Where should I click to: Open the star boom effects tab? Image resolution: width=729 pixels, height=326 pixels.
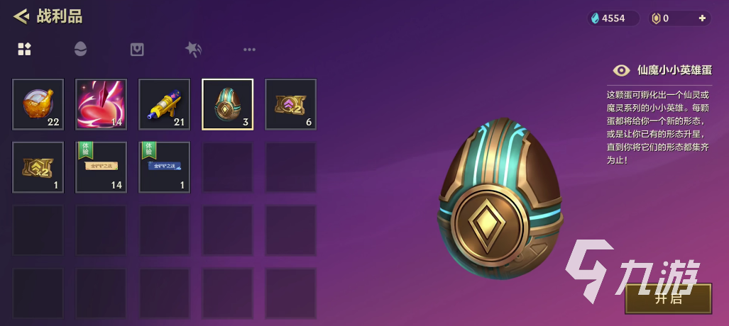(193, 49)
